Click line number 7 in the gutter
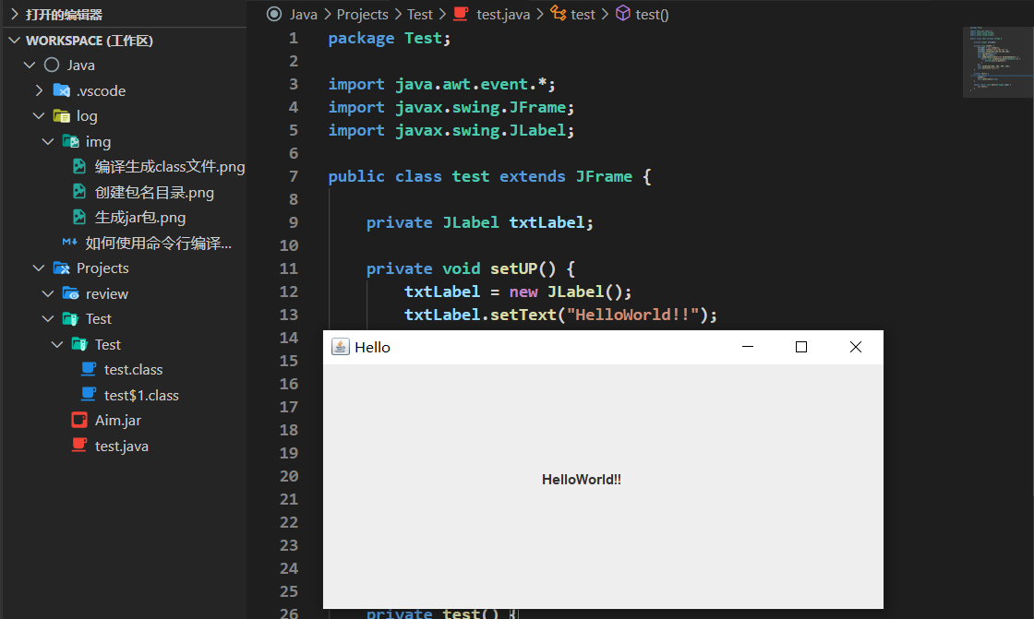 click(x=293, y=176)
